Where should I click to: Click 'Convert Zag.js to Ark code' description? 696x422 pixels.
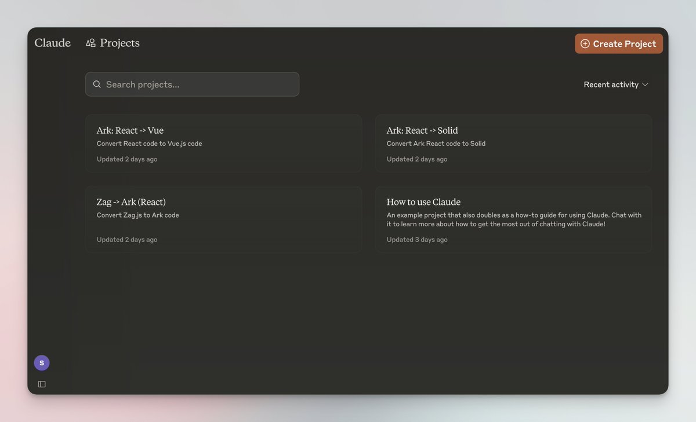click(x=138, y=215)
